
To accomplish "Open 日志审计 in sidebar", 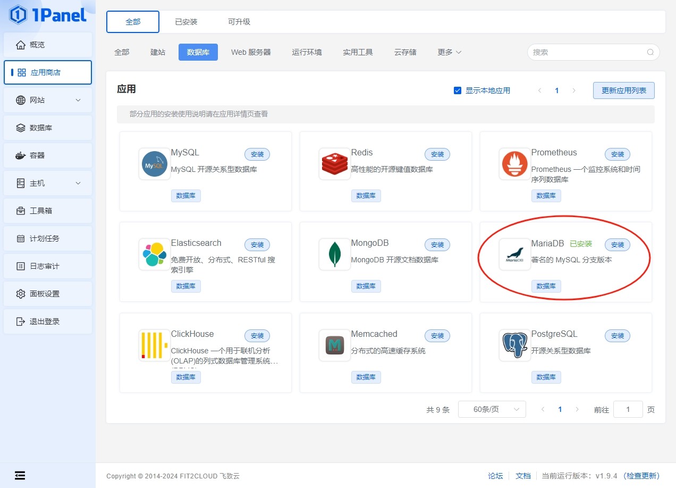I will click(x=48, y=266).
